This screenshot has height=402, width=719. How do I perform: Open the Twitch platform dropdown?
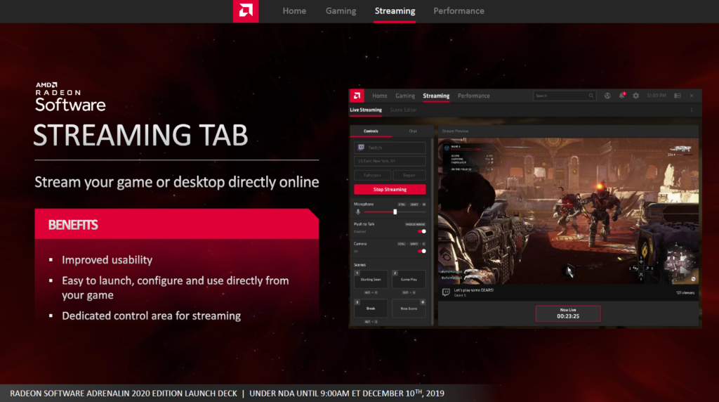[390, 148]
